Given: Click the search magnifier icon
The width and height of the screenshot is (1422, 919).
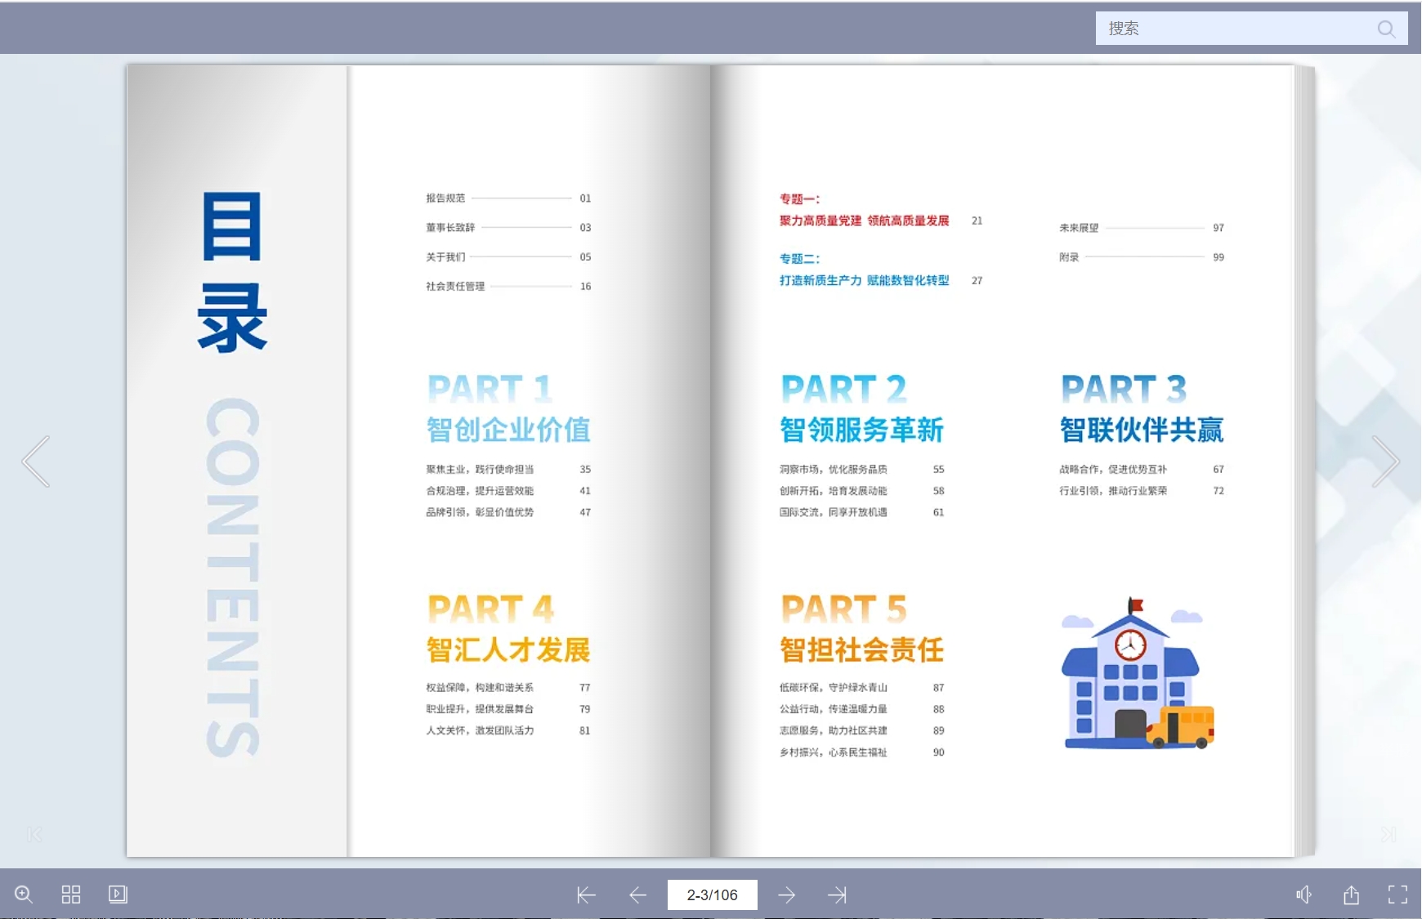Looking at the screenshot, I should (x=1386, y=29).
